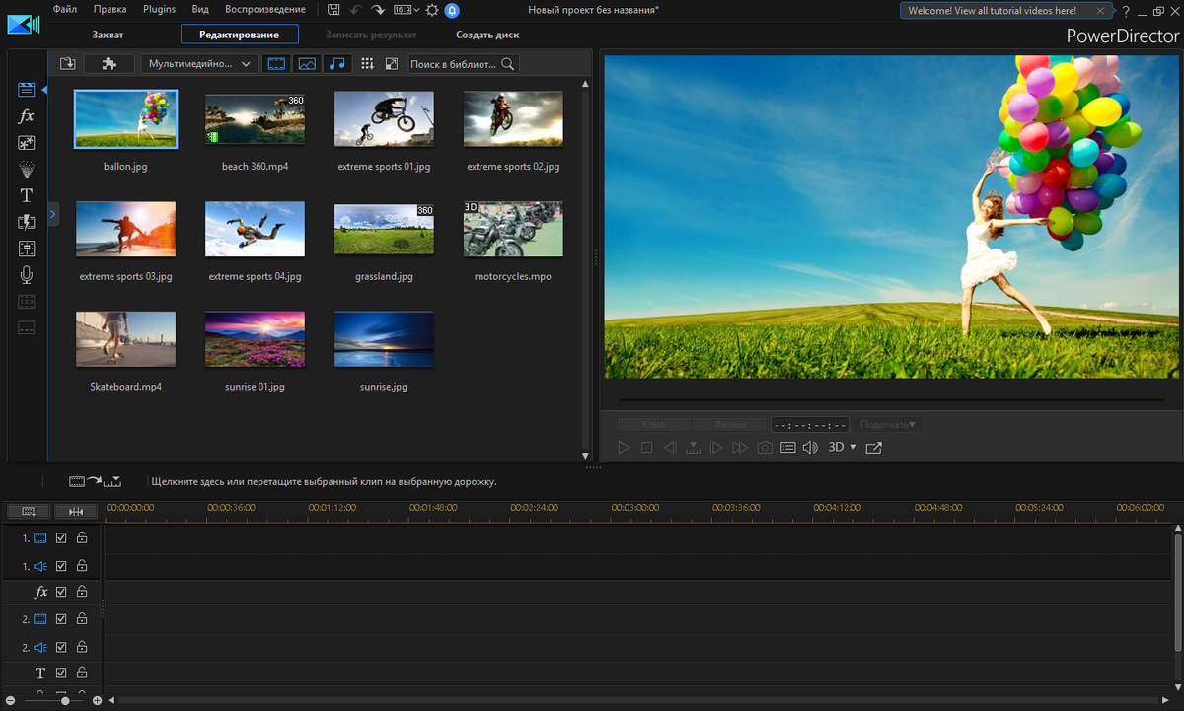
Task: Uncheck the fx effect track checkbox
Action: tap(61, 593)
